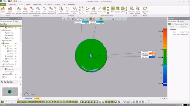Open Simulated CMM Point tool
190x106 pixels.
click(94, 10)
